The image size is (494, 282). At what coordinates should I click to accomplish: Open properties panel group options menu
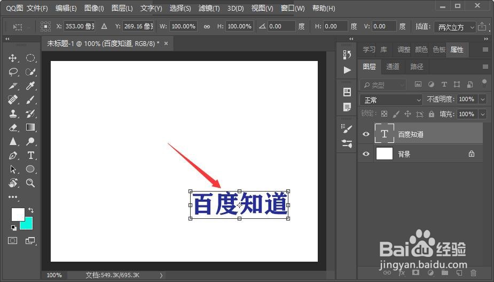click(485, 50)
